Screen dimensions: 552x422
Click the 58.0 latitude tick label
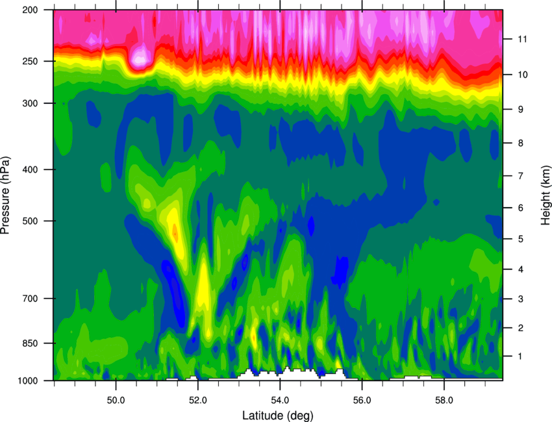pos(444,400)
